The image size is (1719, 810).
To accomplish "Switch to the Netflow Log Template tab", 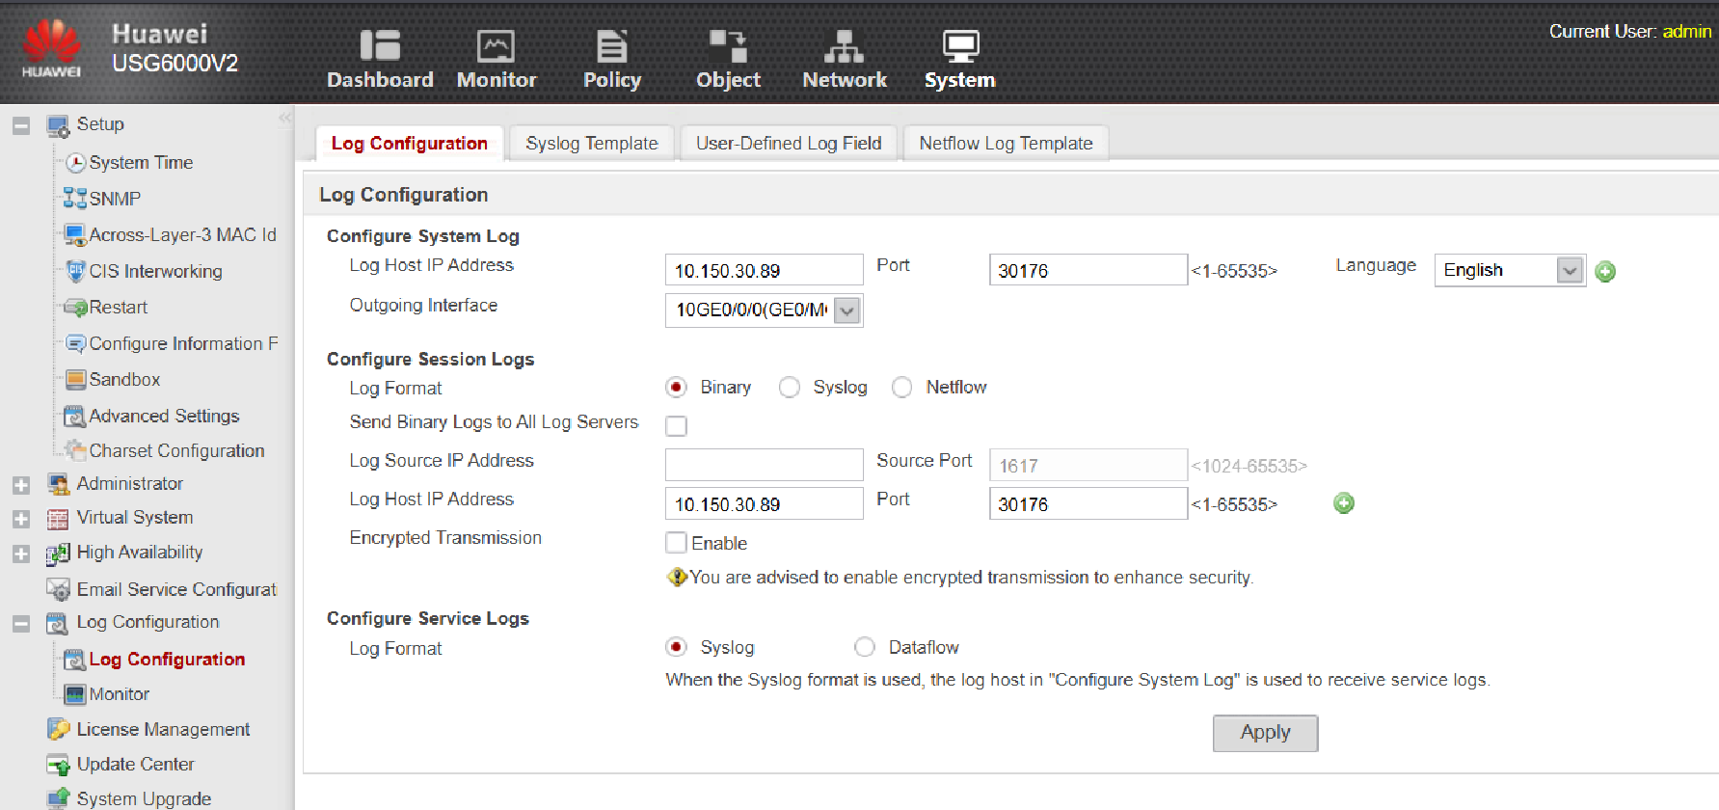I will click(1006, 144).
